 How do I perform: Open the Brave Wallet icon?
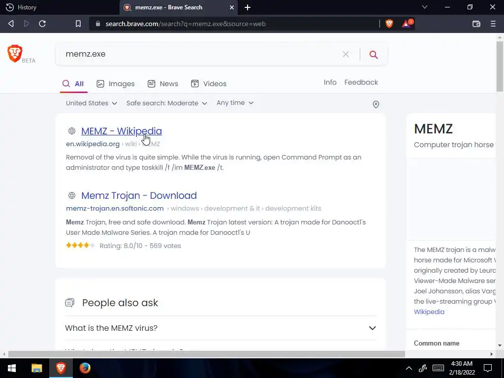pyautogui.click(x=476, y=24)
